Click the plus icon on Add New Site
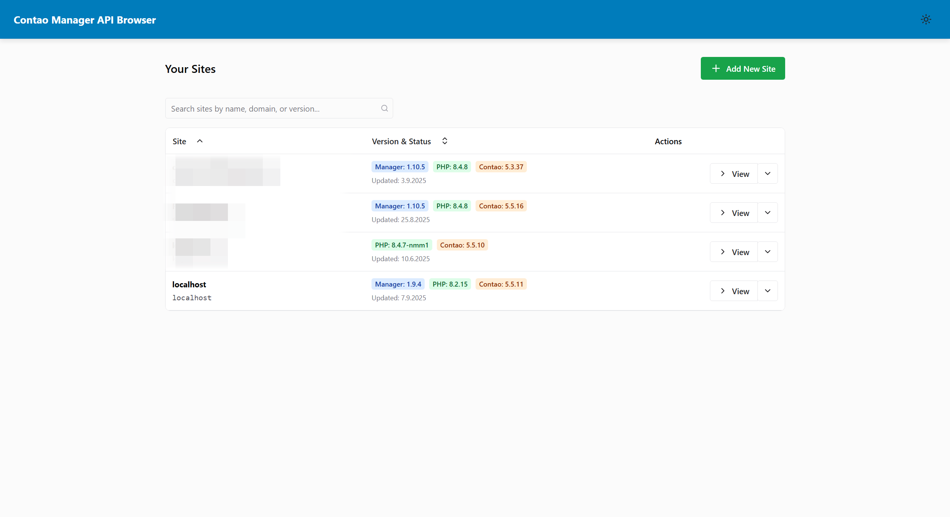The image size is (950, 517). tap(716, 68)
